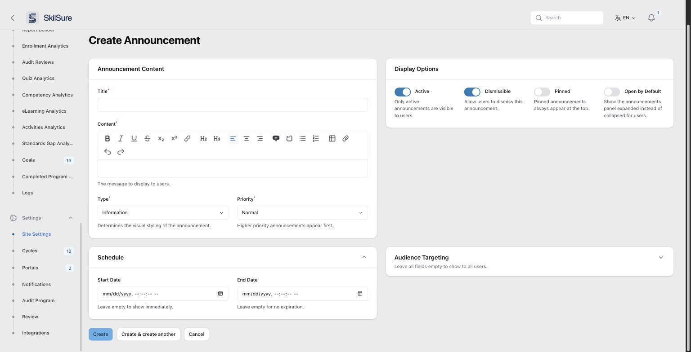
Task: Enable the Pinned toggle
Action: pyautogui.click(x=542, y=92)
